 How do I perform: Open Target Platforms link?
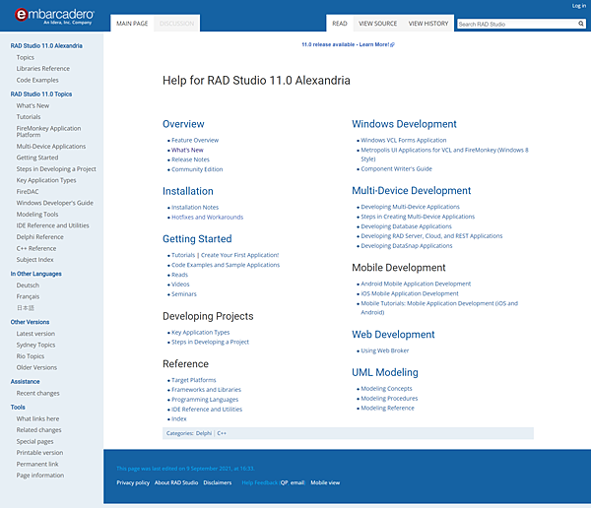point(194,380)
